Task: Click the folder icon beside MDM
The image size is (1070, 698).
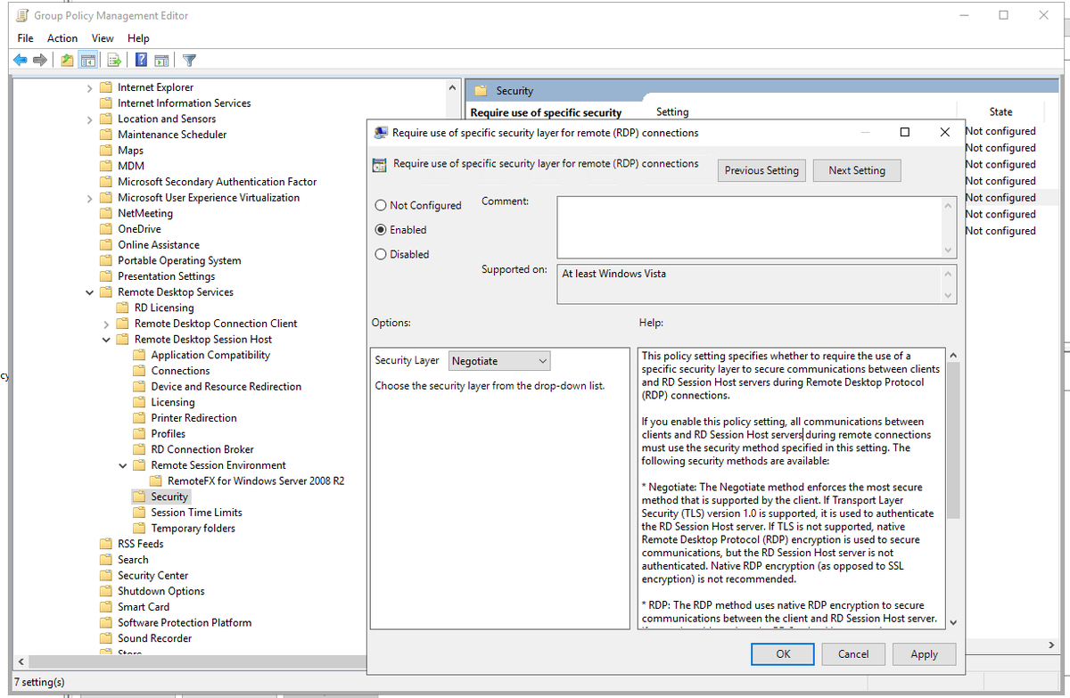Action: pyautogui.click(x=106, y=166)
